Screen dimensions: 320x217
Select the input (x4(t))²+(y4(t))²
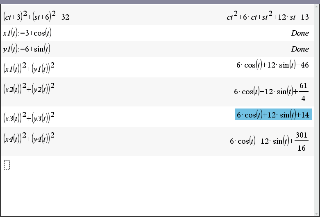29,138
